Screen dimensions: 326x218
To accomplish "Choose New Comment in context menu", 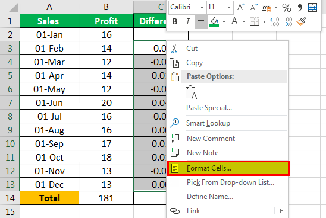I will pos(227,139).
